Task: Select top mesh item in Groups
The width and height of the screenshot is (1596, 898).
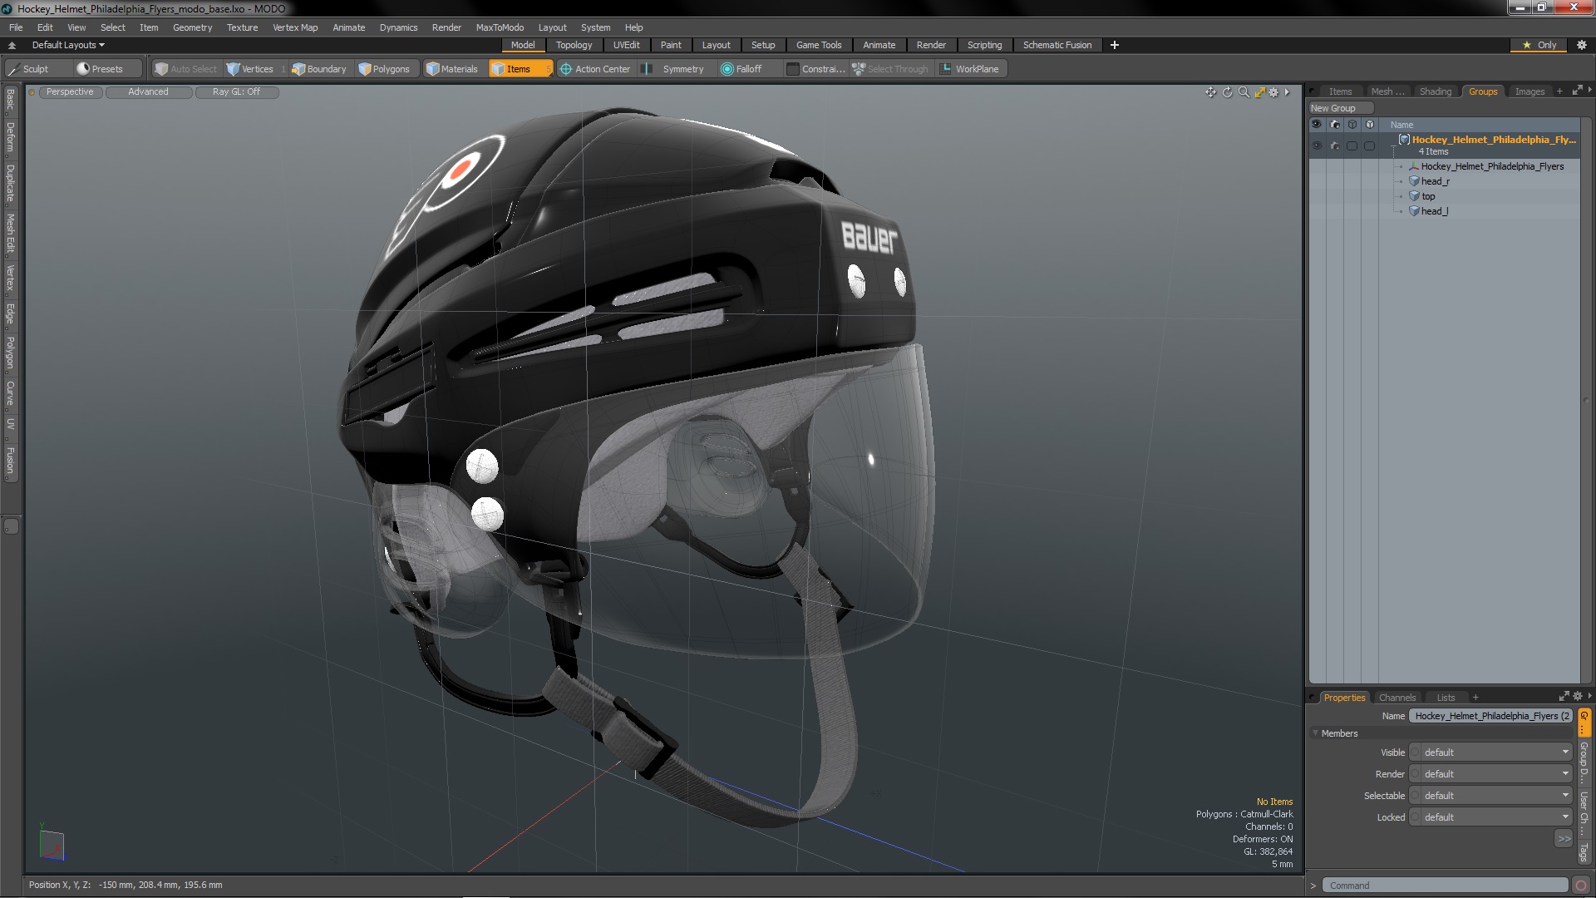Action: (x=1428, y=196)
